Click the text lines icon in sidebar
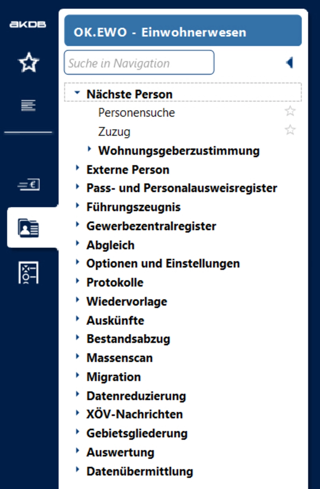320x489 pixels. coord(28,105)
